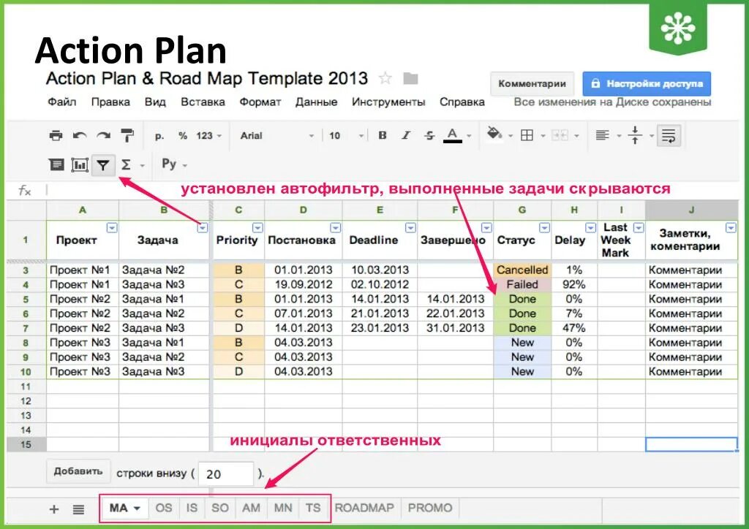The image size is (749, 529).
Task: Click the Комментарии button
Action: click(x=532, y=84)
